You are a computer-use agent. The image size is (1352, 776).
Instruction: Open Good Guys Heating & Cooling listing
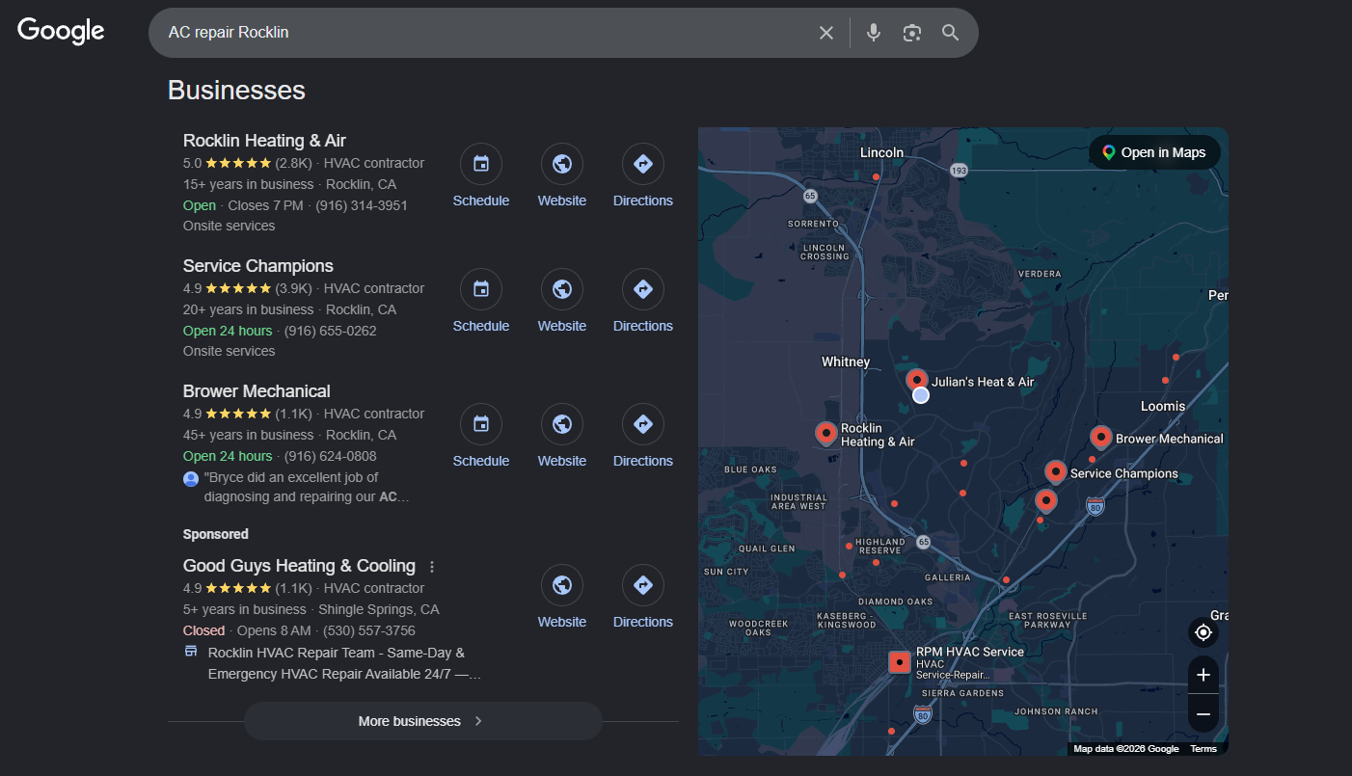click(299, 566)
